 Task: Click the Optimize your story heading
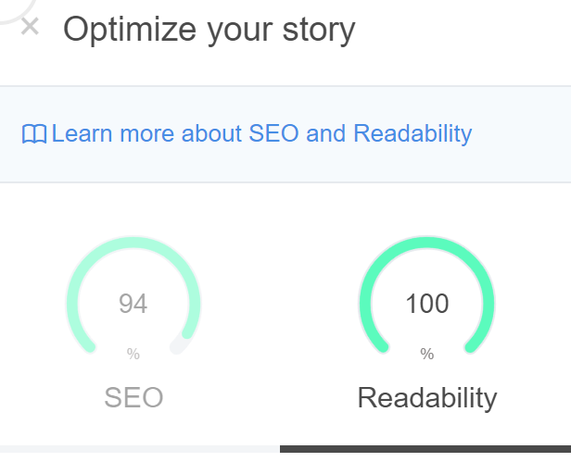(x=209, y=30)
